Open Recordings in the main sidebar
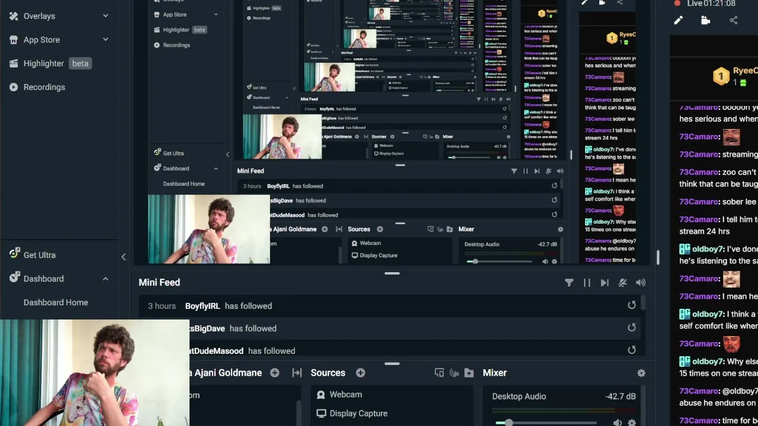Viewport: 758px width, 426px height. (44, 87)
